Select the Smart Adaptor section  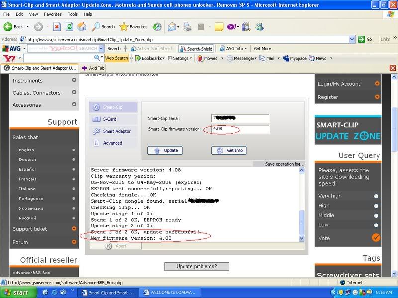(x=113, y=131)
